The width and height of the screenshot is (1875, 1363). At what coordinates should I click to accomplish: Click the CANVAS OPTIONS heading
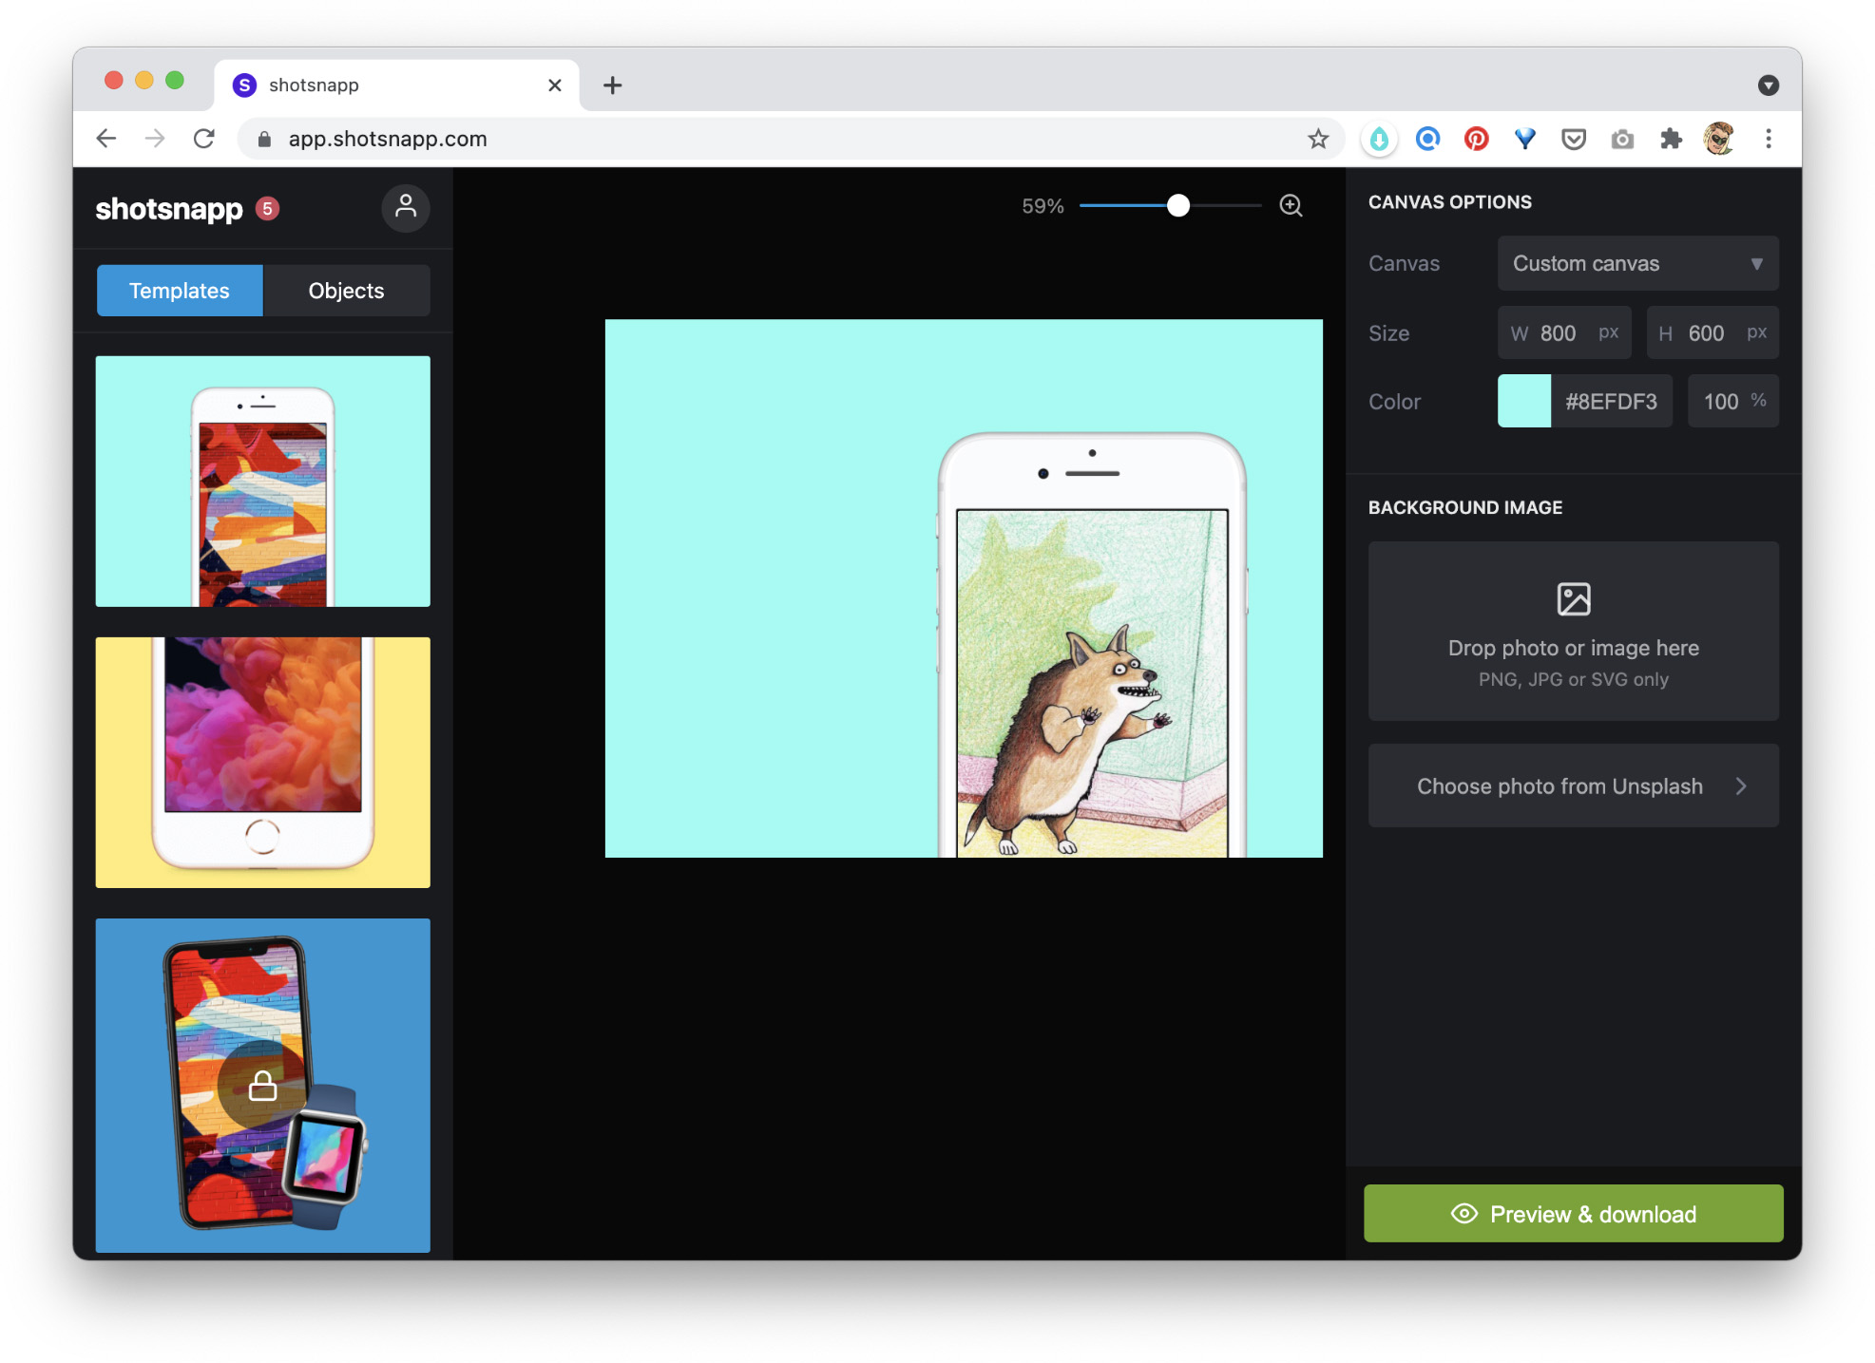(1450, 201)
